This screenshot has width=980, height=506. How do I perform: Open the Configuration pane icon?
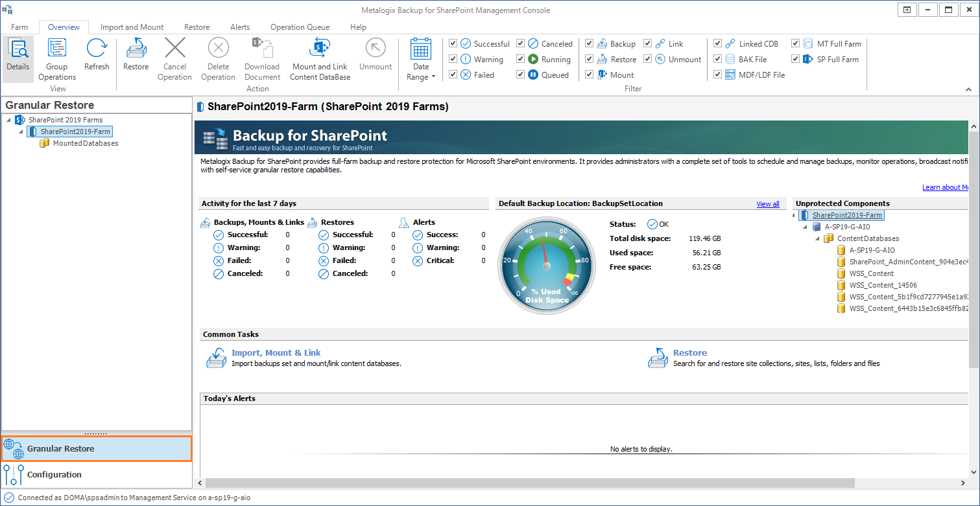(14, 475)
